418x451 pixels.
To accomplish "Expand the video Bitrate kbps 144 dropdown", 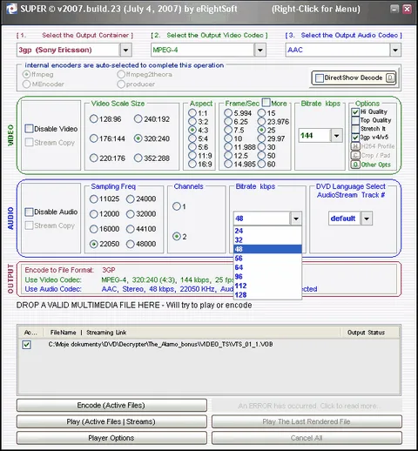I will (337, 136).
